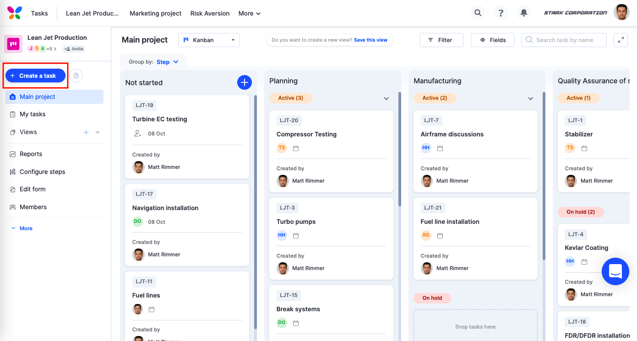637x341 pixels.
Task: Open the LJT-19 Turbine EC testing card
Action: (187, 137)
